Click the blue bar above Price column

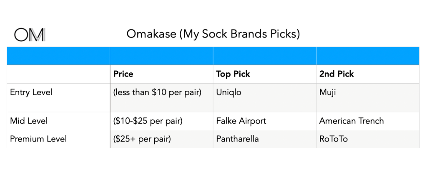coord(161,56)
